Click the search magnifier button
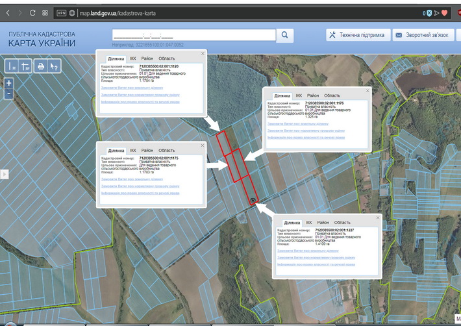The height and width of the screenshot is (326, 461). [x=284, y=35]
